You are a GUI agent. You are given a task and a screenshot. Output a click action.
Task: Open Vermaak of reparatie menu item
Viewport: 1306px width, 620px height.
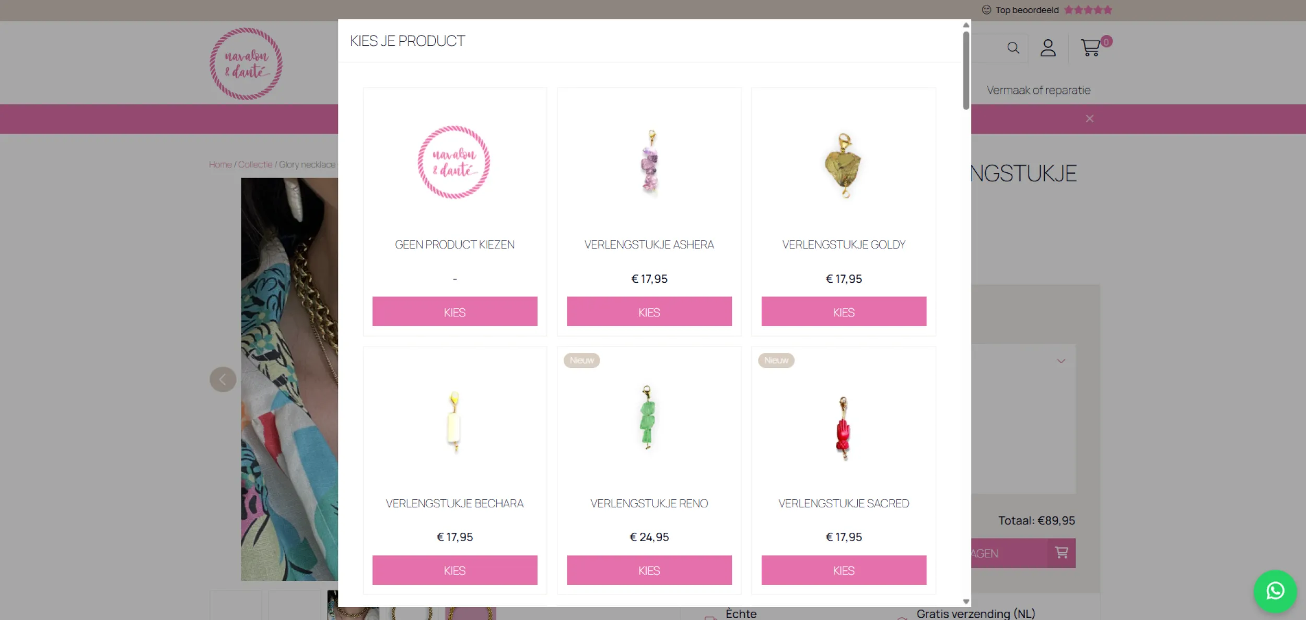(x=1038, y=90)
